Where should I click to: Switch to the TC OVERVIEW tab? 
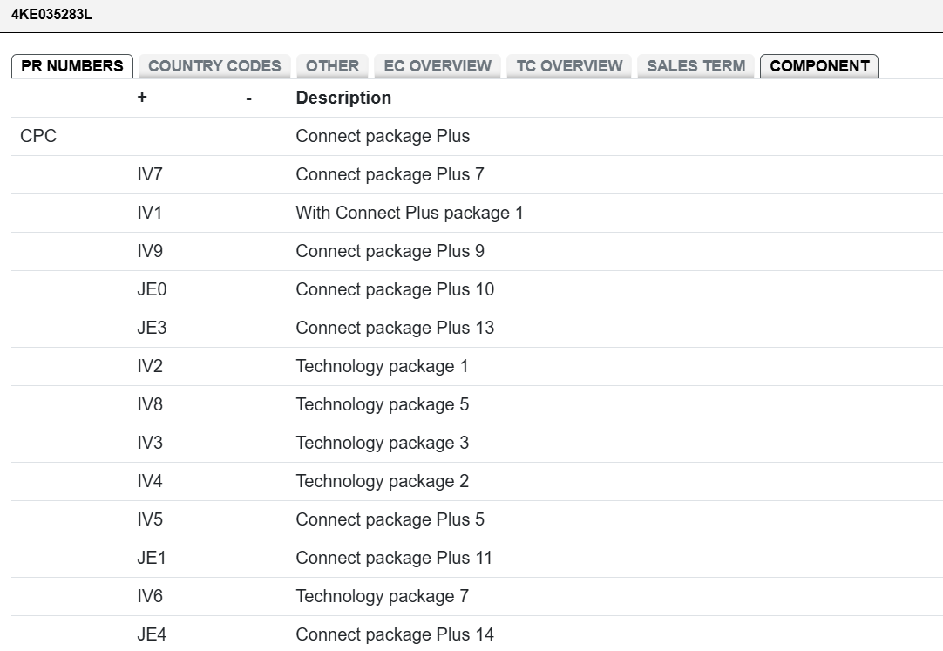pyautogui.click(x=569, y=66)
